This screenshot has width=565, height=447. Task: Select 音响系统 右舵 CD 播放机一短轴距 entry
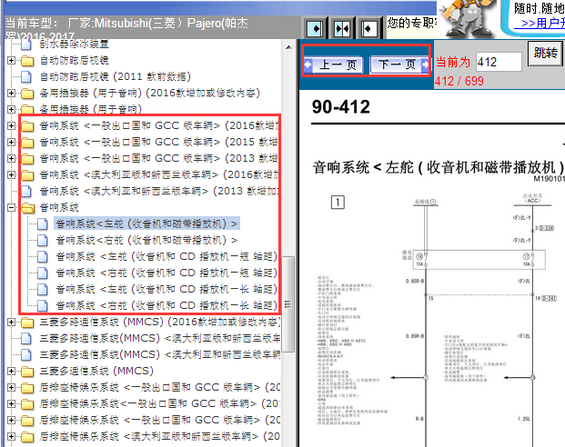pyautogui.click(x=167, y=273)
